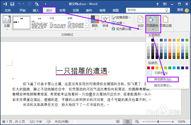Screen dimensions: 191x125
Task: Click 登录 sign in link
Action: [x=180, y=10]
